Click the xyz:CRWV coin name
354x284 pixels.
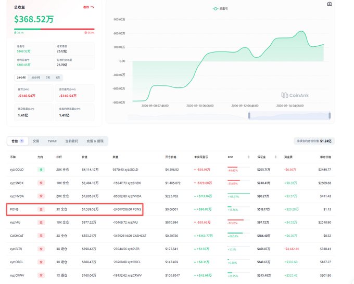(17, 276)
